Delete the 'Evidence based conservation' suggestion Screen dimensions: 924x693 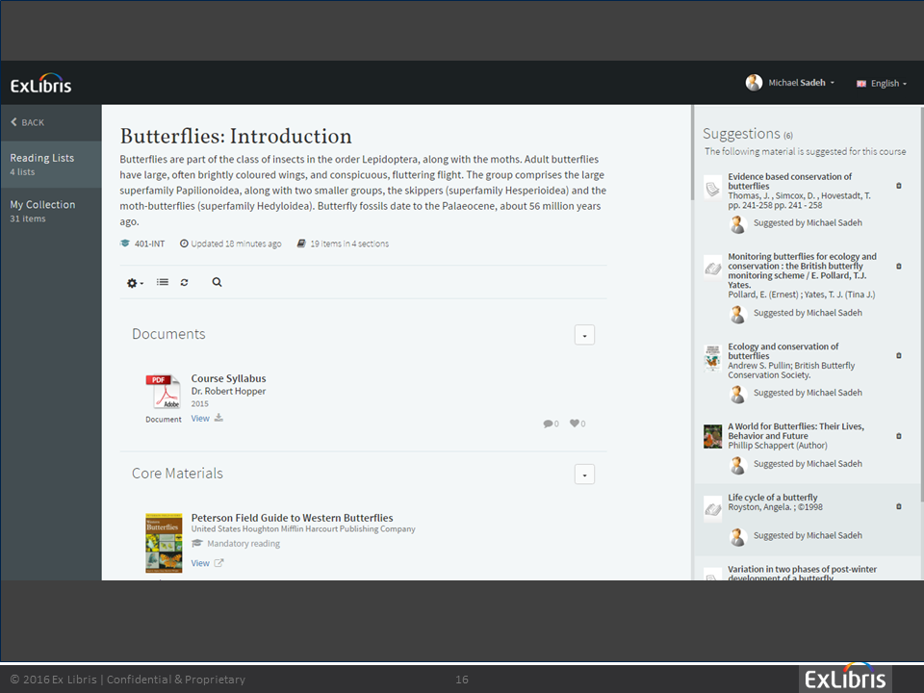coord(899,186)
